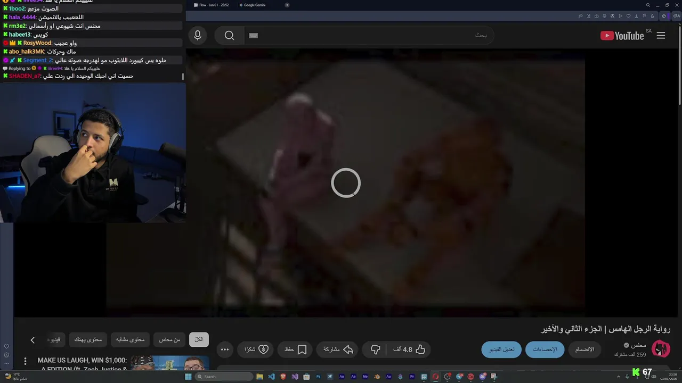Open options for MAKE US LAUGH video

click(25, 361)
